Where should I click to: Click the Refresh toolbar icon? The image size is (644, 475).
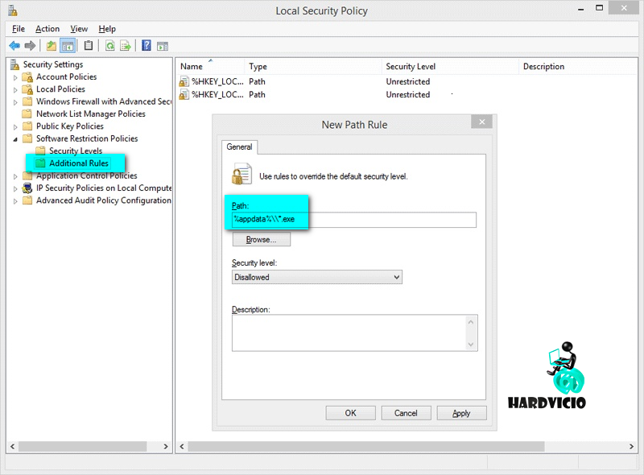[109, 46]
